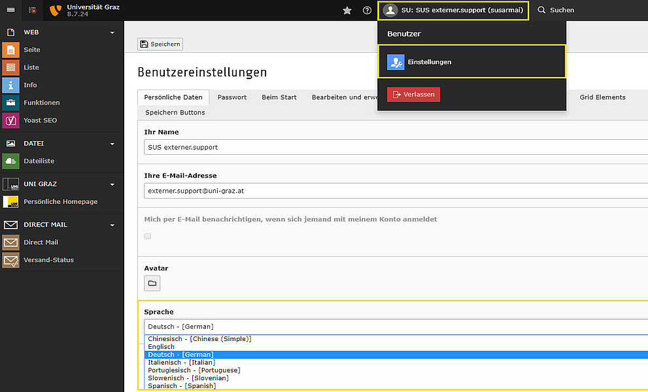This screenshot has height=392, width=648.
Task: Toggle the login email notification checkbox
Action: (x=148, y=237)
